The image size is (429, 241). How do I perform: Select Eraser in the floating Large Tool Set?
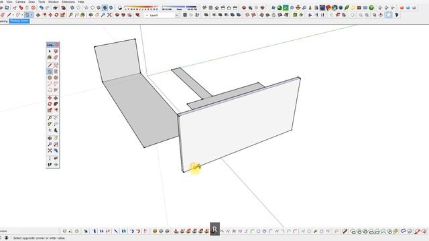pos(56,58)
